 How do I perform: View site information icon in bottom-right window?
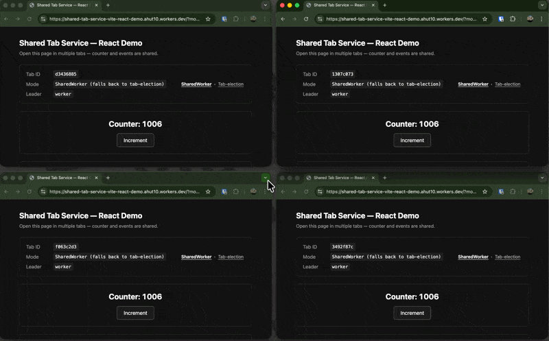click(320, 191)
